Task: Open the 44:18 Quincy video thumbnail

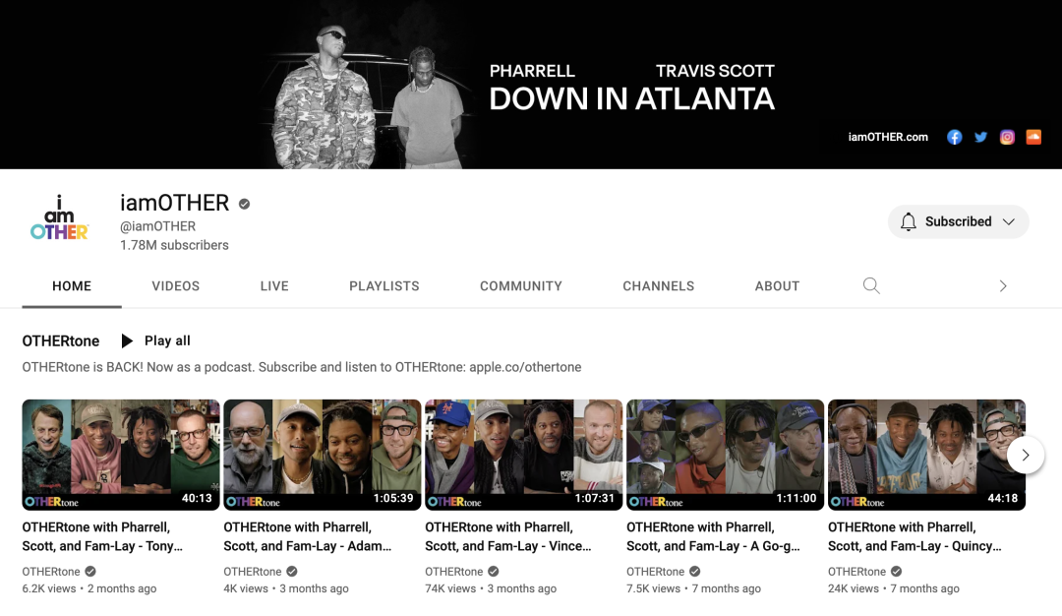Action: click(926, 455)
